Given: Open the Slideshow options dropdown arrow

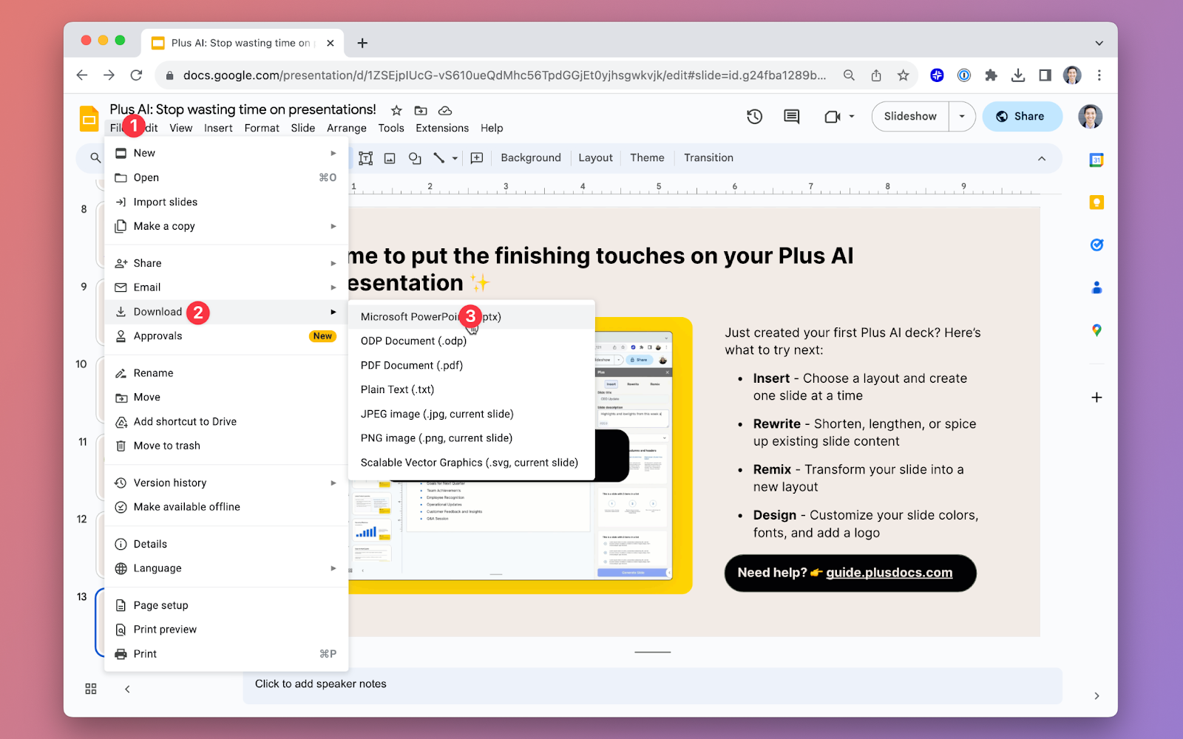Looking at the screenshot, I should click(x=962, y=116).
